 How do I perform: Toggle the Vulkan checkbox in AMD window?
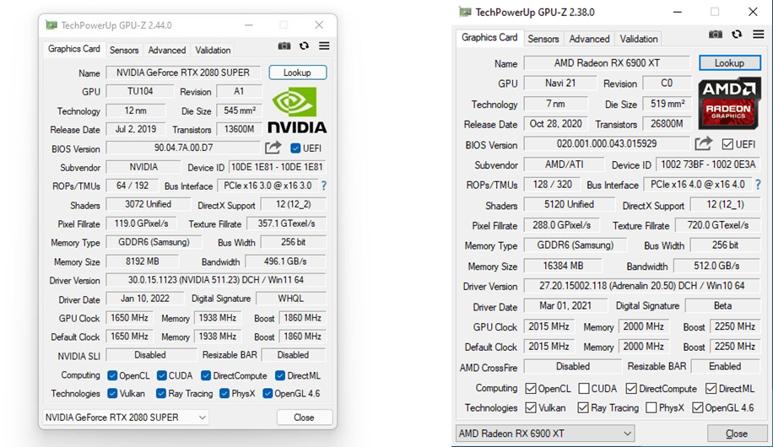point(531,407)
